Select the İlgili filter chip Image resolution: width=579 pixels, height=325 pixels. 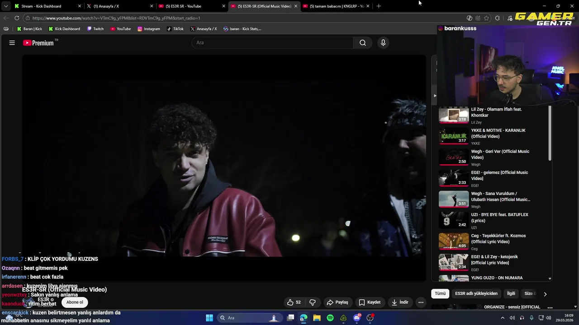pyautogui.click(x=511, y=293)
